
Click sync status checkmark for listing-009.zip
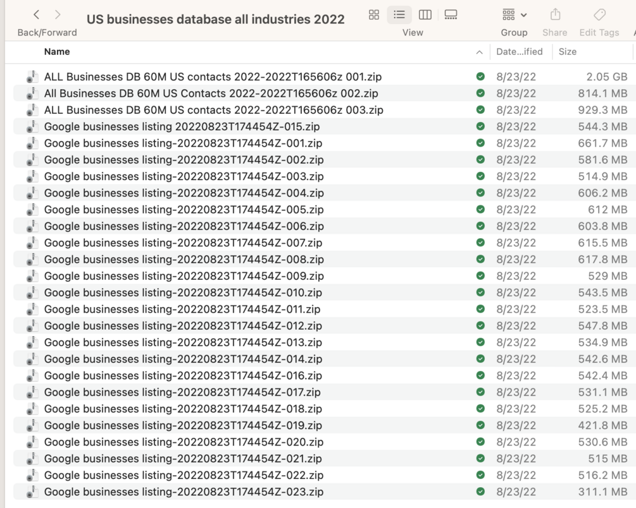(480, 276)
